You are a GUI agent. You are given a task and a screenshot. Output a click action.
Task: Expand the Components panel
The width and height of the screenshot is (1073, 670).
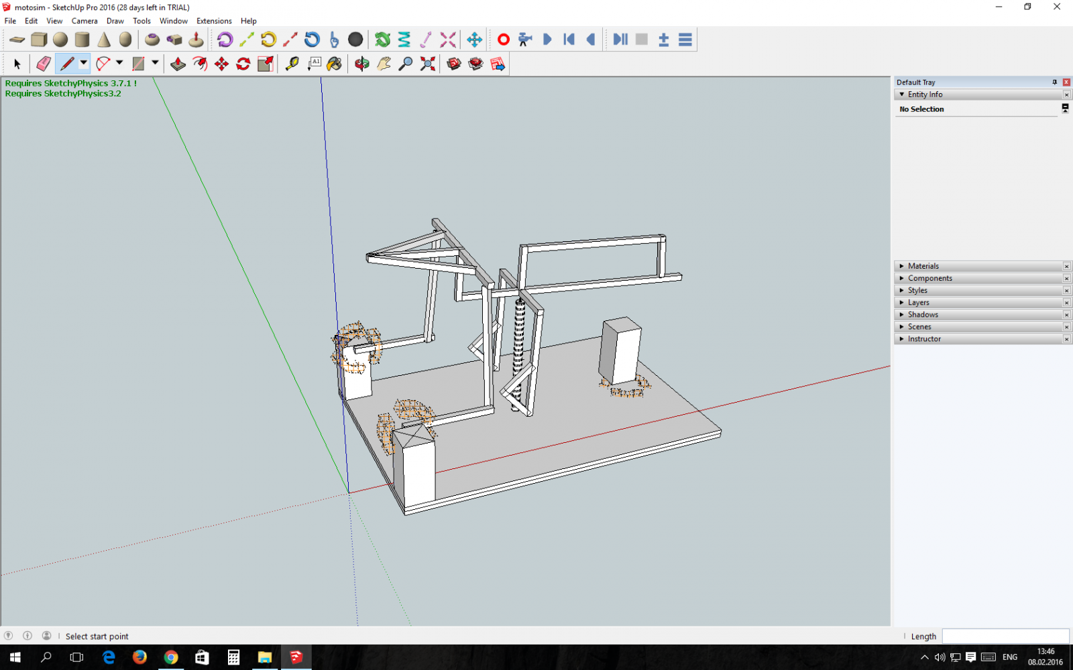click(902, 278)
